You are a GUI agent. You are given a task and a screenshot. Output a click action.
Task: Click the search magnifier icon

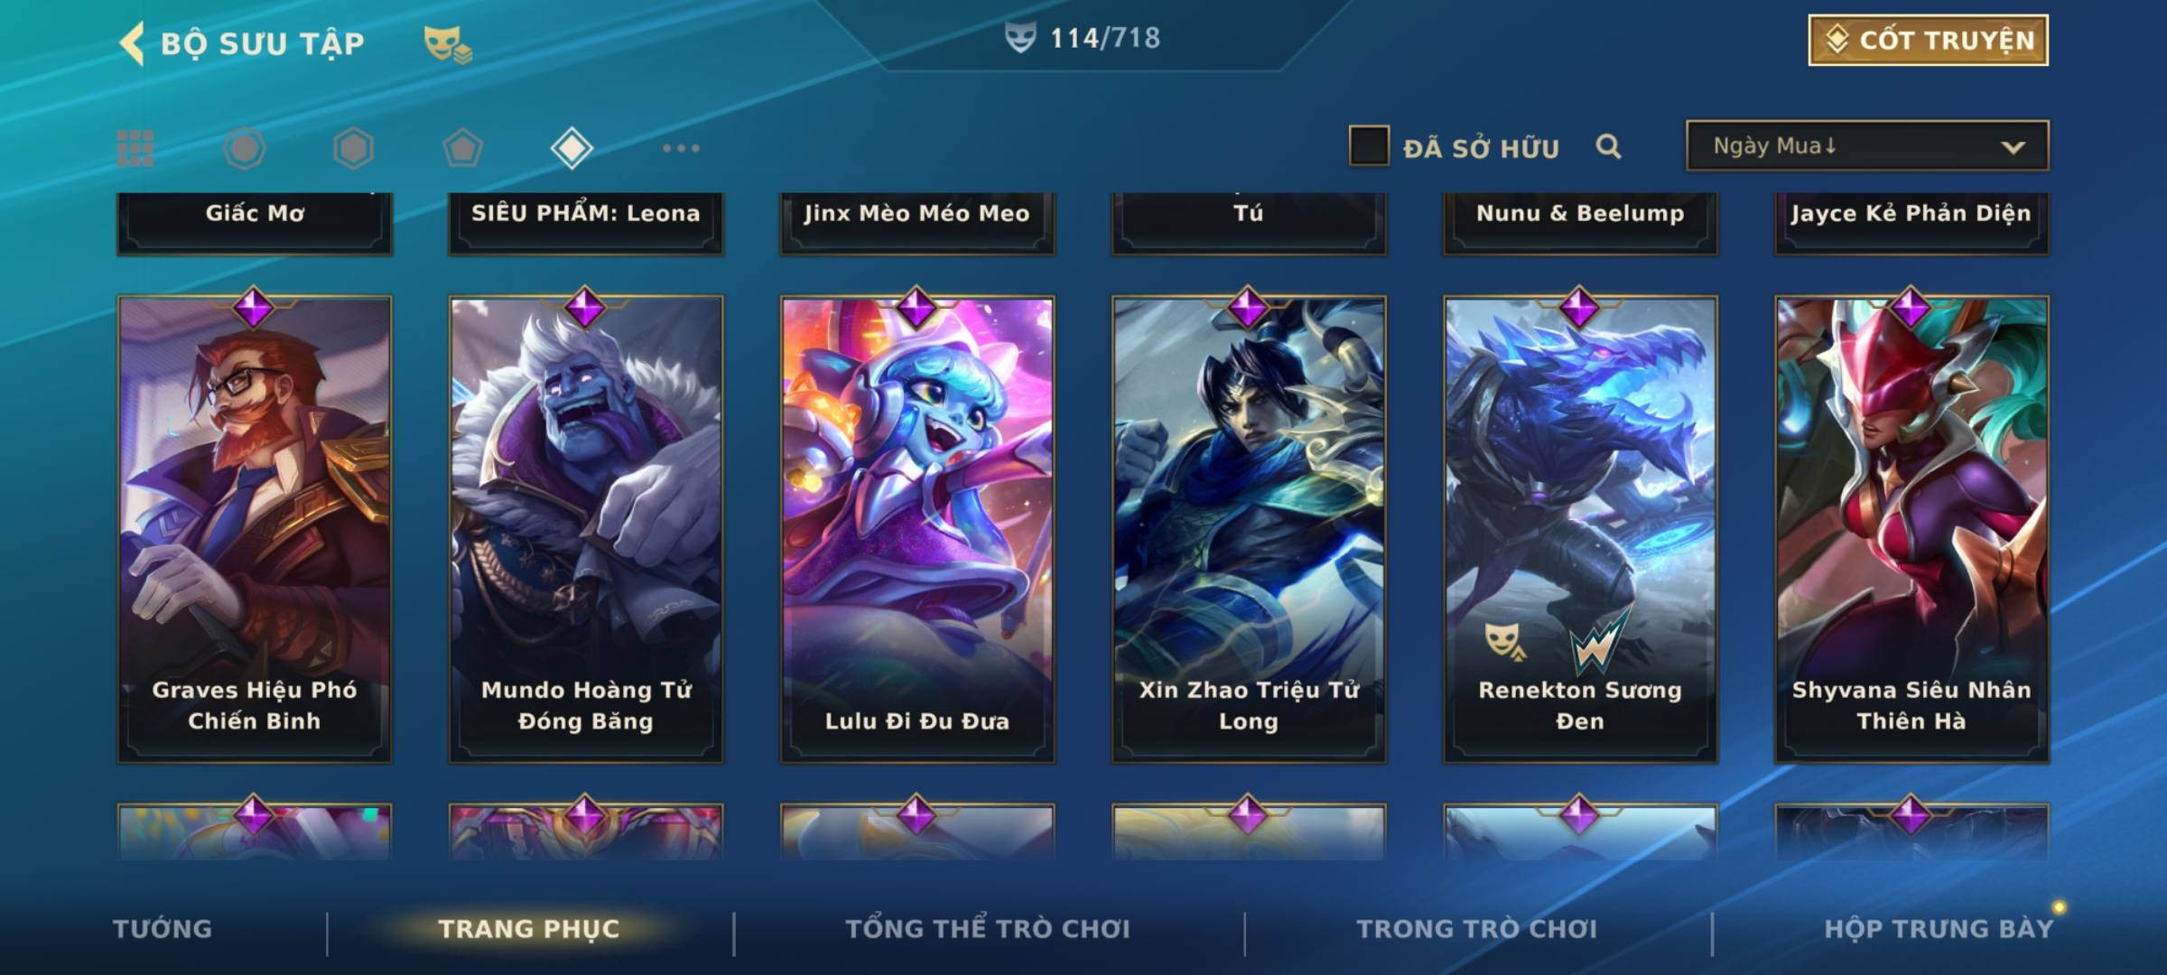pyautogui.click(x=1608, y=146)
